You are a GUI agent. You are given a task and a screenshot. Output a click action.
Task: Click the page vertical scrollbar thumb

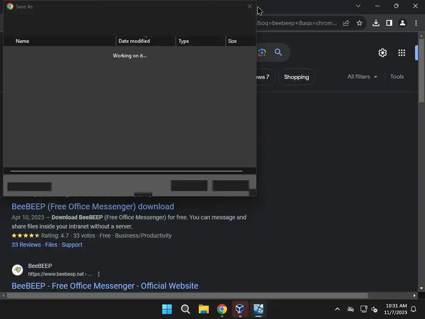tap(421, 71)
